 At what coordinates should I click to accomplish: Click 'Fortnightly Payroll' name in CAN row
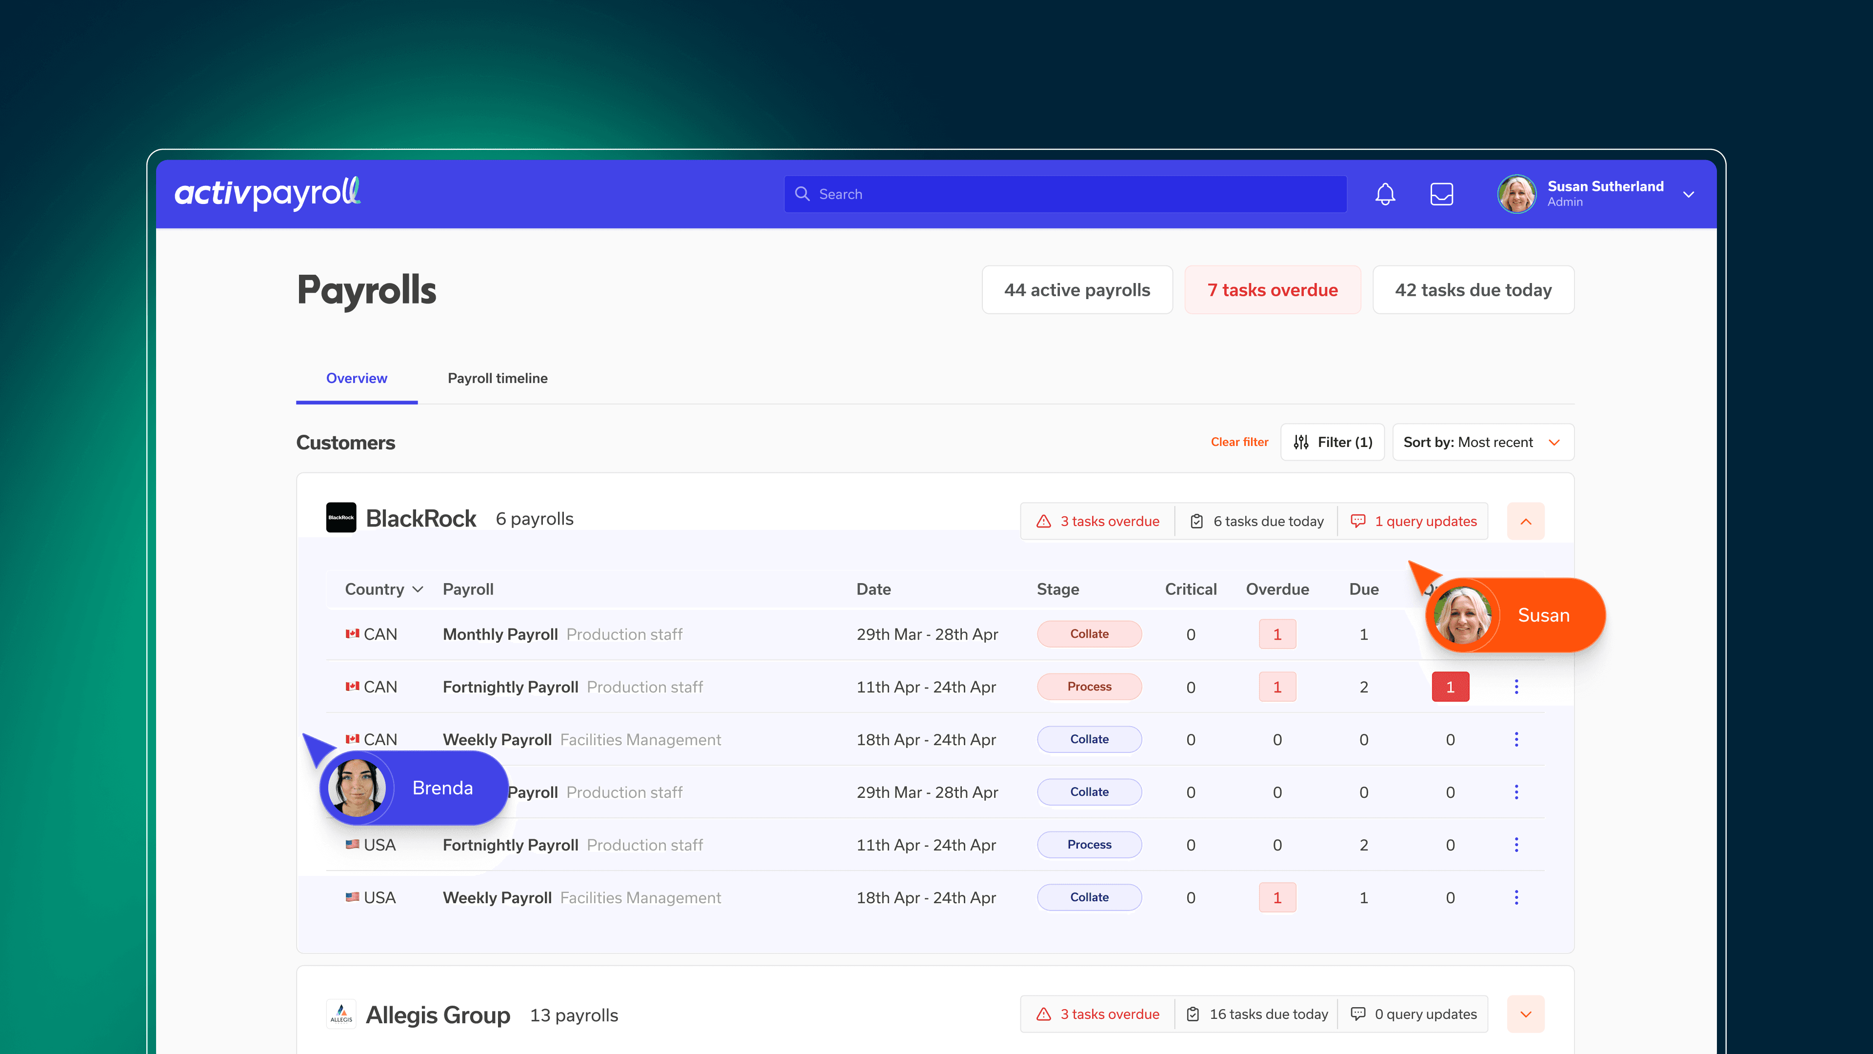coord(510,687)
